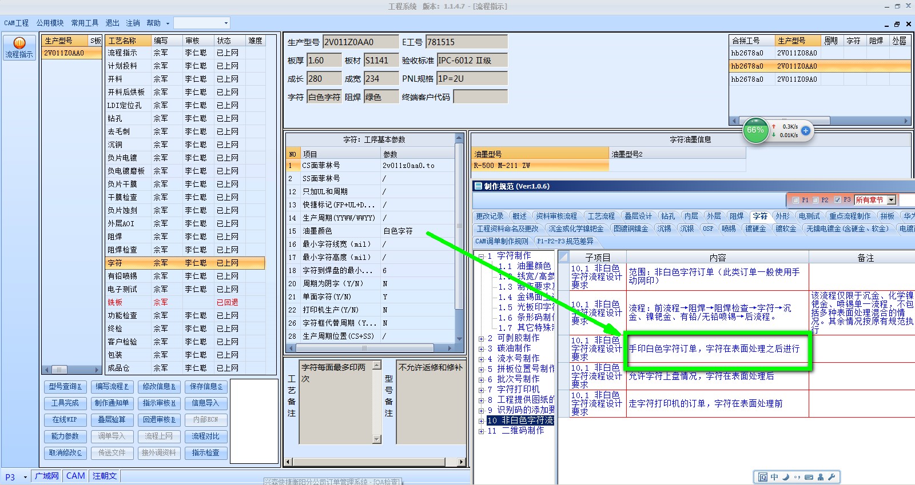Open the CAM工程 menu
The height and width of the screenshot is (485, 915).
pyautogui.click(x=17, y=23)
